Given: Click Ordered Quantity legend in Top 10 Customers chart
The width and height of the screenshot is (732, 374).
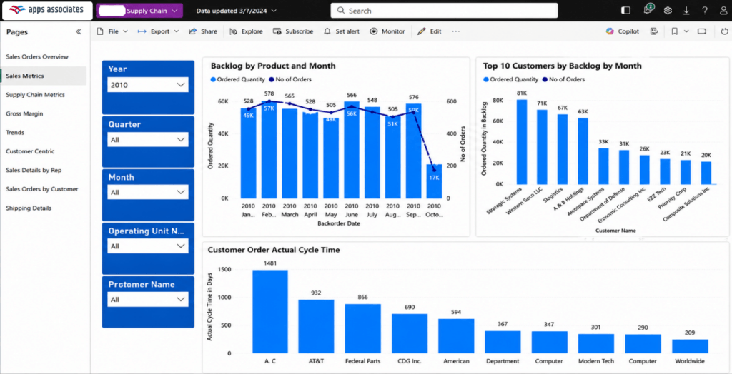Looking at the screenshot, I should tap(511, 79).
